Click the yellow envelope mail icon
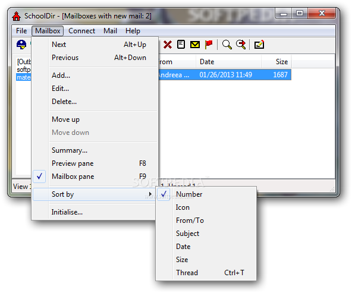Image resolution: width=352 pixels, height=293 pixels. click(194, 45)
